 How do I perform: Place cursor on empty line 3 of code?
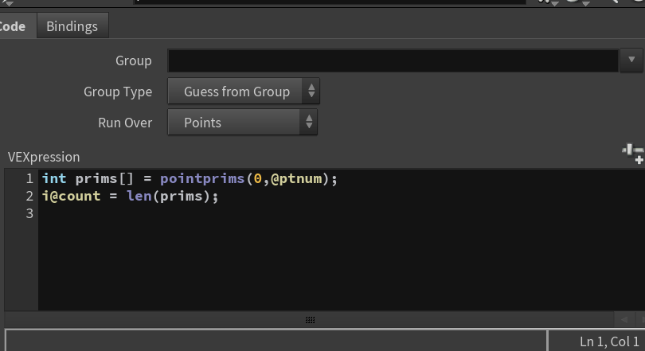342,214
